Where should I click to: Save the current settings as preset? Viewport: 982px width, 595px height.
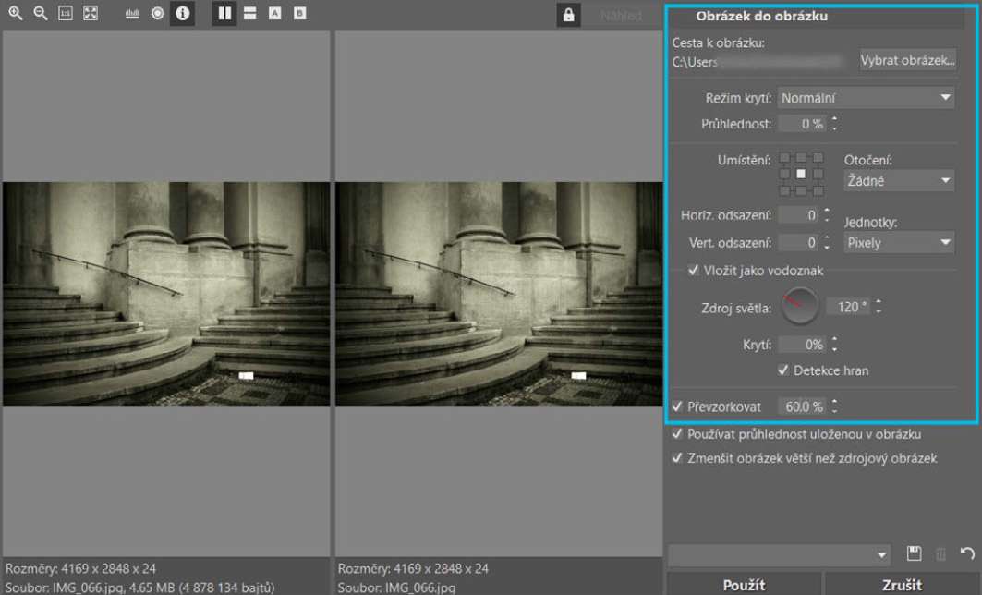914,553
